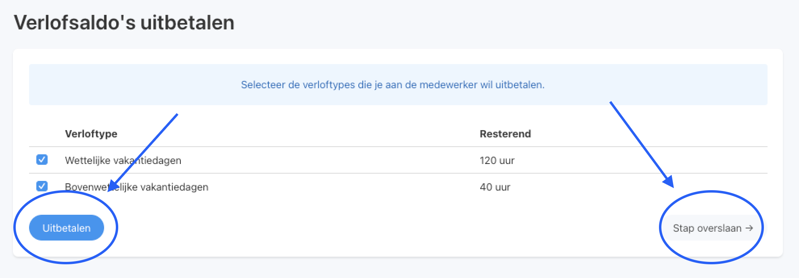The height and width of the screenshot is (278, 799).
Task: Click the arrowhead pointing at Stap overslaan
Action: point(669,182)
